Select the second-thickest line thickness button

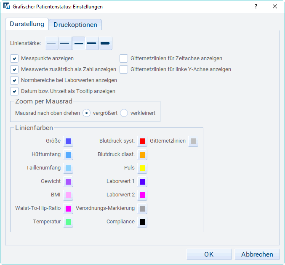pyautogui.click(x=92, y=43)
